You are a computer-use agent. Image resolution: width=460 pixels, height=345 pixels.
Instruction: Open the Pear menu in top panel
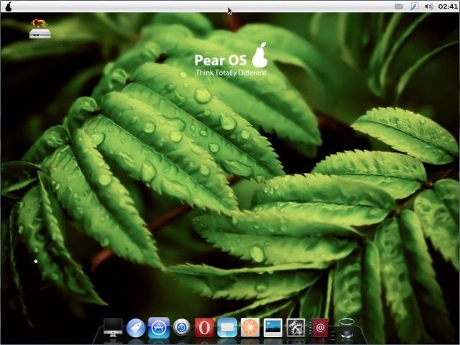(x=8, y=6)
